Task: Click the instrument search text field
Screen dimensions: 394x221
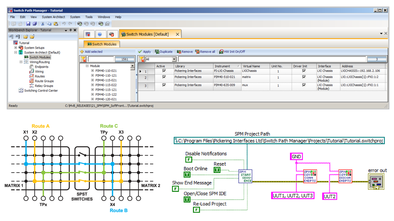Action: coord(271,59)
